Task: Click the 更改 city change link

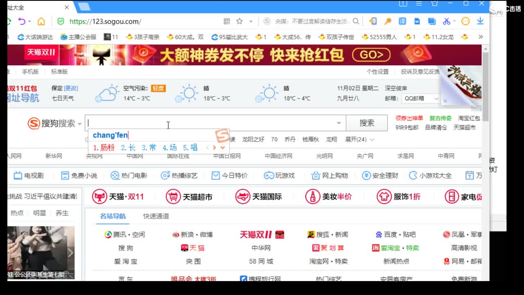Action: (71, 88)
